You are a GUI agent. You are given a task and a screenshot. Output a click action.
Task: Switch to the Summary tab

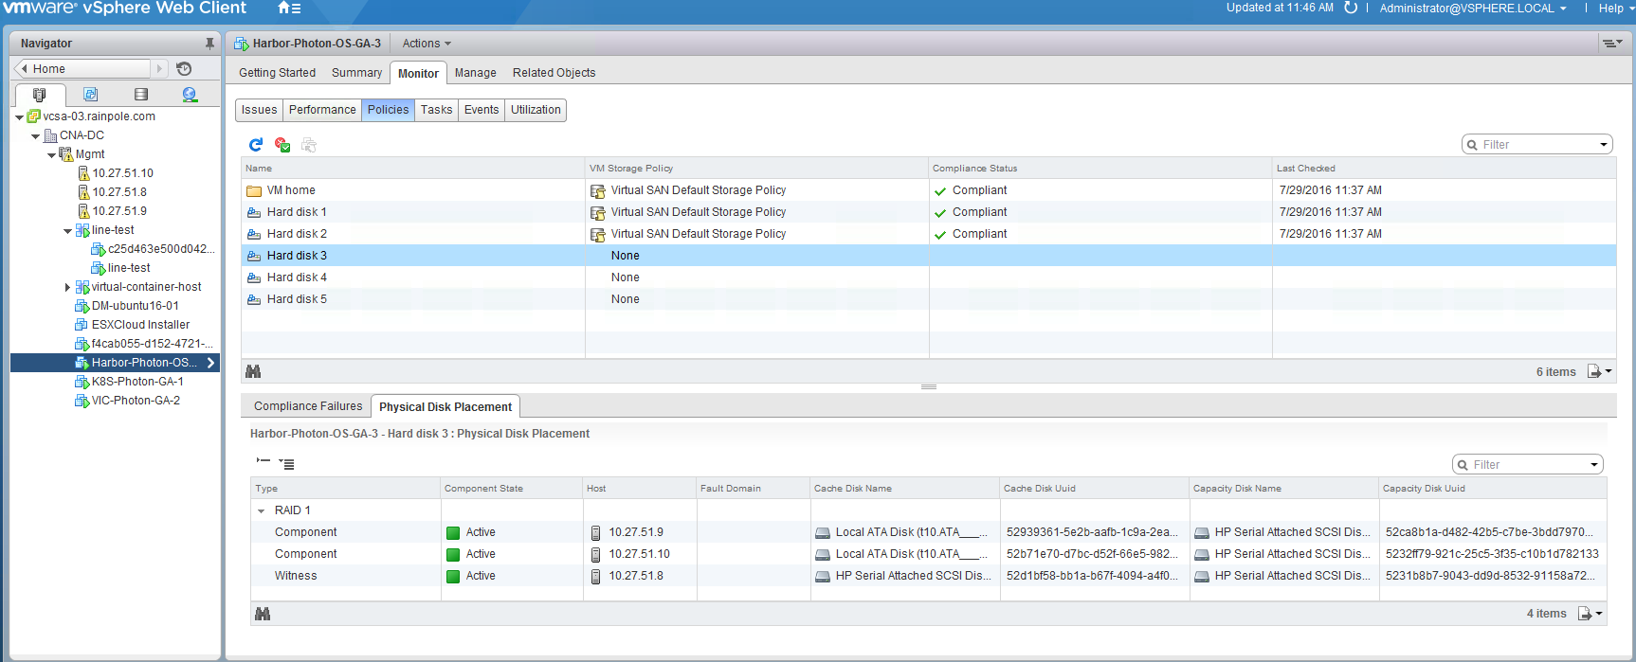(x=356, y=73)
